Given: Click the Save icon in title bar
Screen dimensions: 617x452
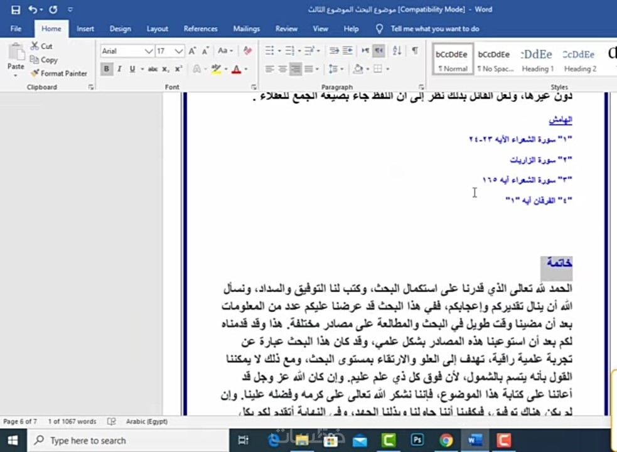Looking at the screenshot, I should pos(15,9).
